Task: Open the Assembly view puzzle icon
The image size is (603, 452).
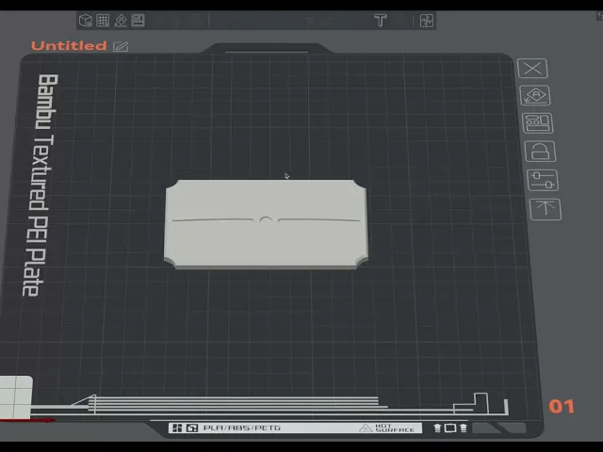Action: pyautogui.click(x=427, y=21)
